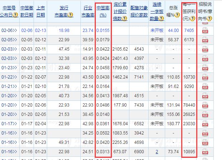
Task: Click the 155.06 total gain cell
Action: pyautogui.click(x=173, y=114)
